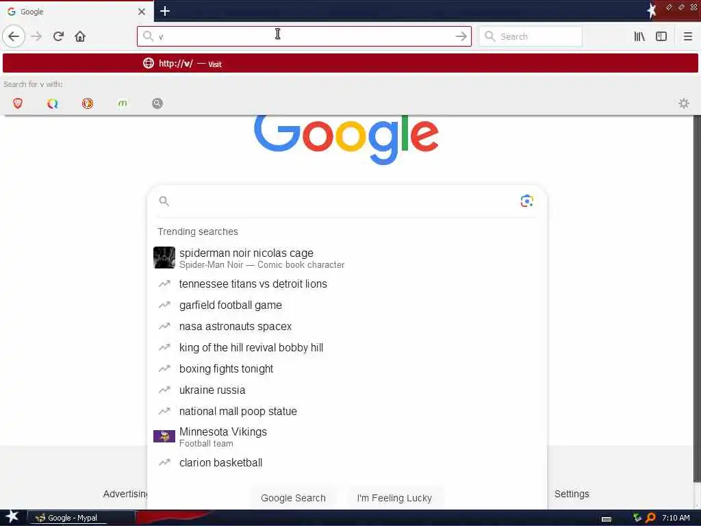Select garfield football game suggestion
Viewport: 701px width, 526px height.
tap(346, 305)
